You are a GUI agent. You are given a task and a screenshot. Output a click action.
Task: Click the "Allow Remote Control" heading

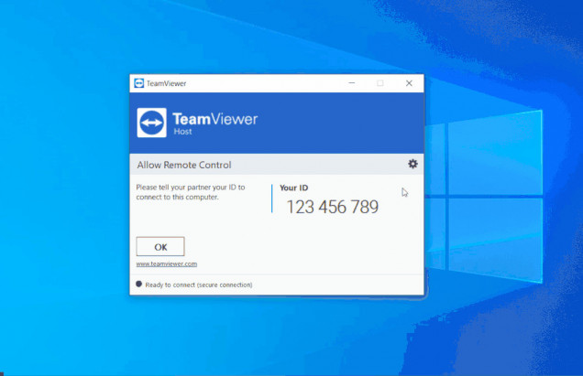(x=183, y=165)
